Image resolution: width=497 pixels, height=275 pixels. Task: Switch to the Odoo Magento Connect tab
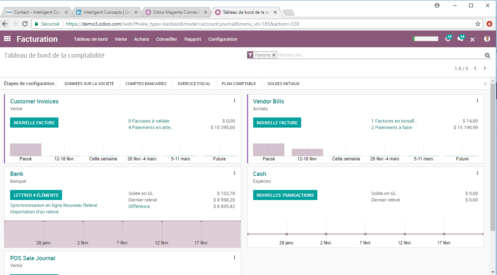(176, 12)
